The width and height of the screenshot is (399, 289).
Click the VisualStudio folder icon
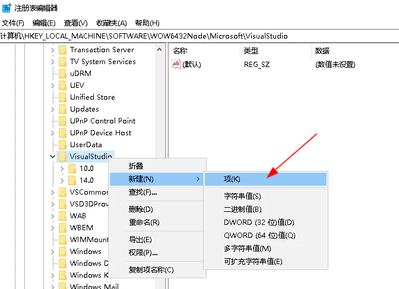pyautogui.click(x=62, y=157)
